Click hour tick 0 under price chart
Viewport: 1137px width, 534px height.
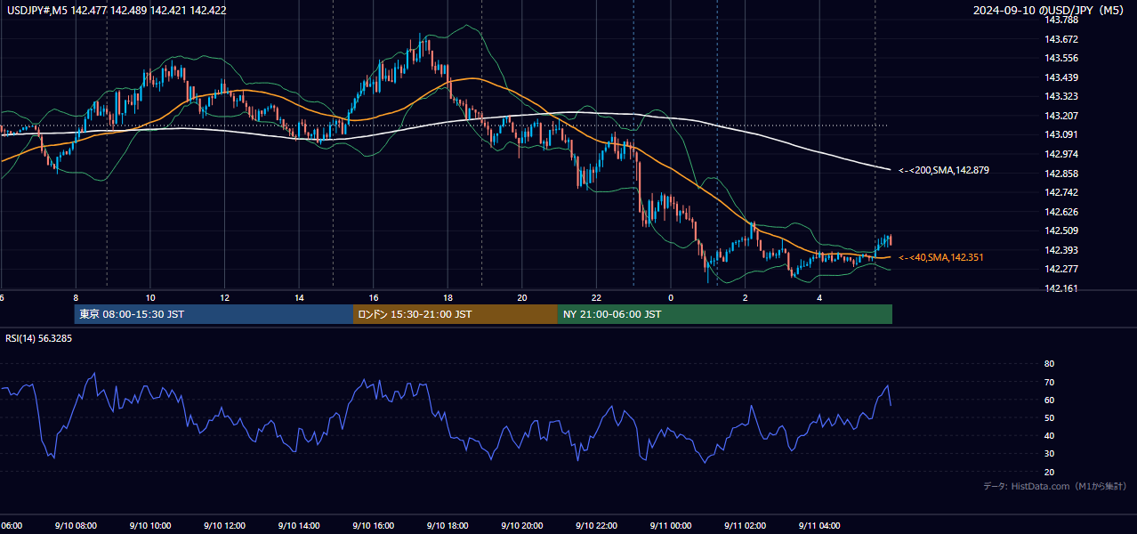coord(671,297)
